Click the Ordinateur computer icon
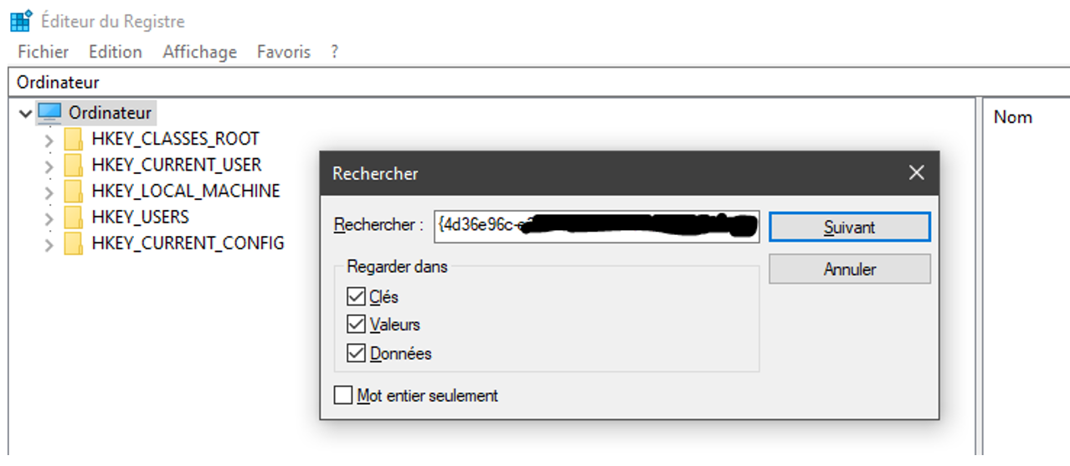This screenshot has height=466, width=1070. tap(50, 113)
